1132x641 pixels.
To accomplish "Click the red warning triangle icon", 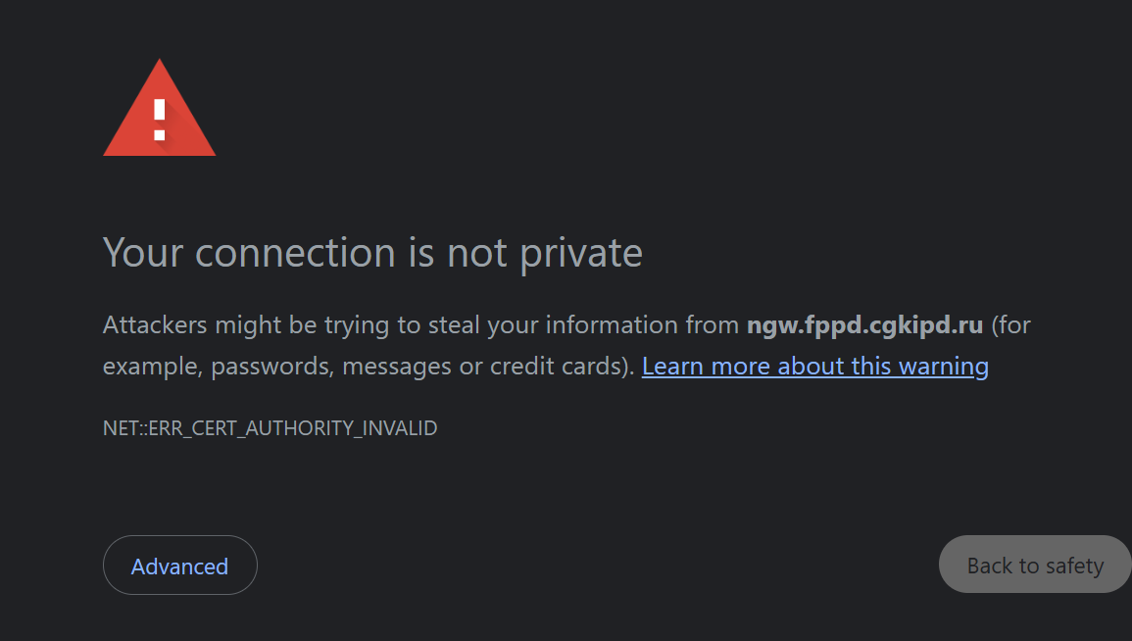I will click(160, 108).
